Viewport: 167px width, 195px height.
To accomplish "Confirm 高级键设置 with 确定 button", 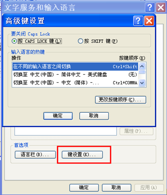I will click(x=58, y=116).
